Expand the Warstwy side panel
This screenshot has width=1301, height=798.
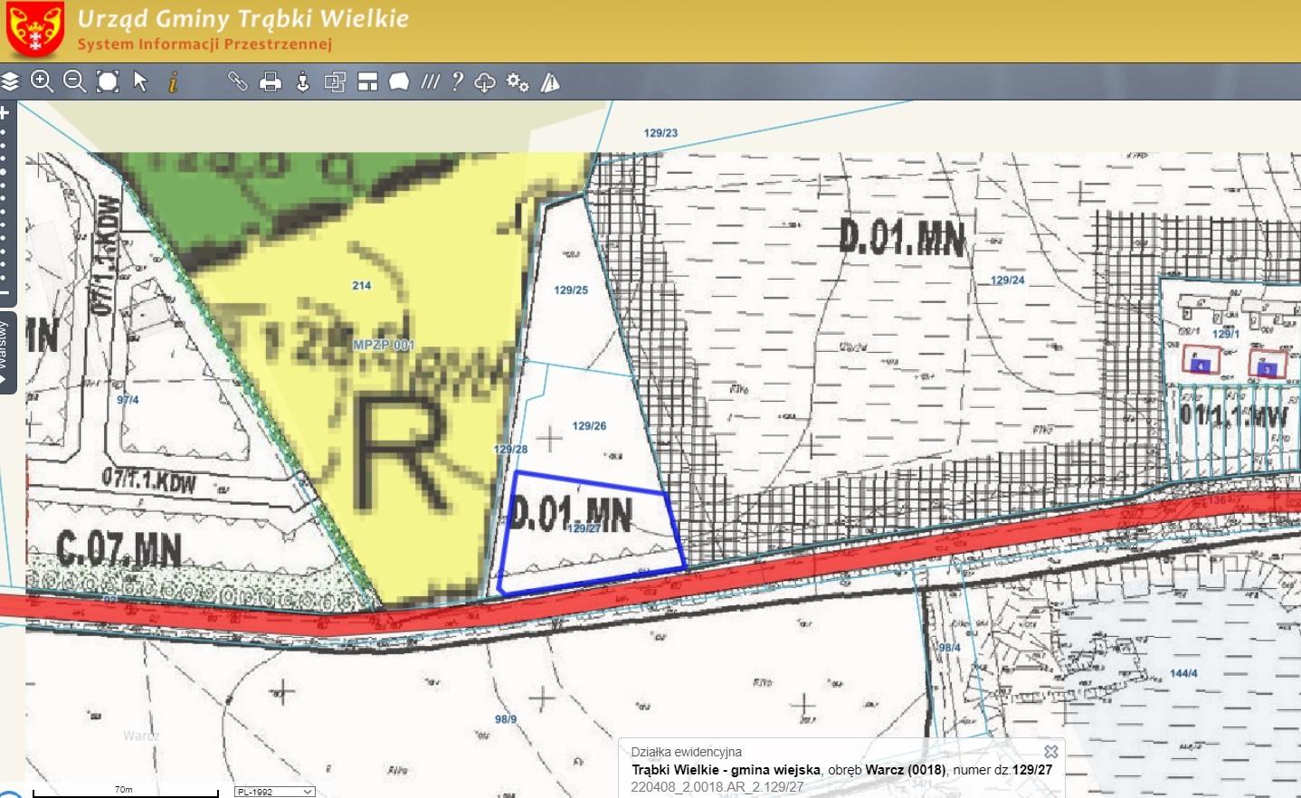coord(7,354)
